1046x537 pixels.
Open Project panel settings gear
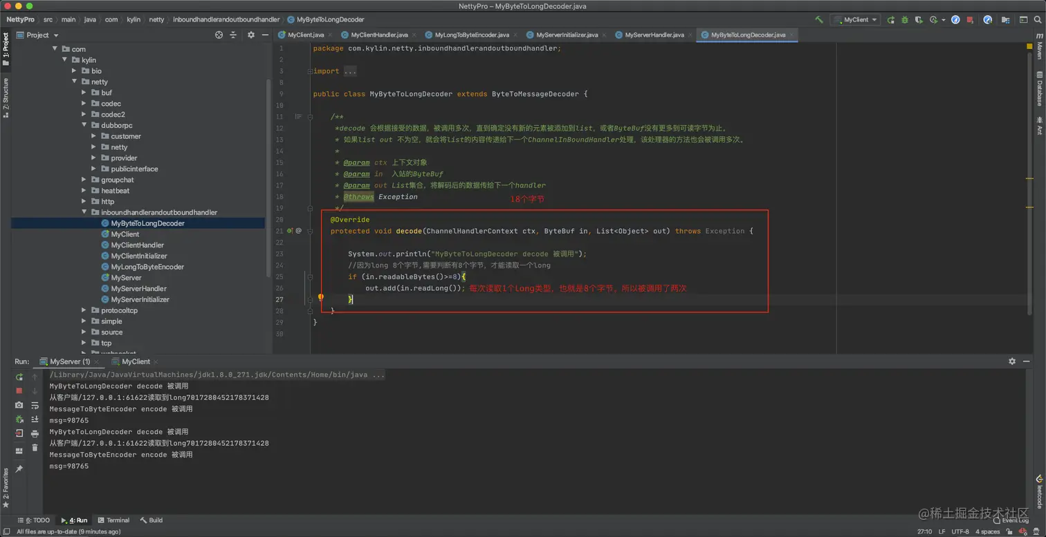pyautogui.click(x=251, y=35)
